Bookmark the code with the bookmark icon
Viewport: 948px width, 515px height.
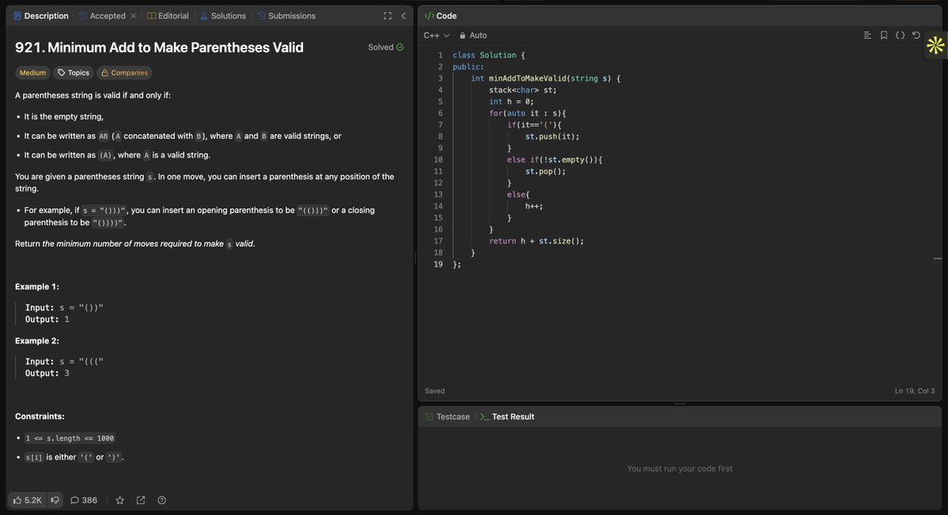point(884,35)
